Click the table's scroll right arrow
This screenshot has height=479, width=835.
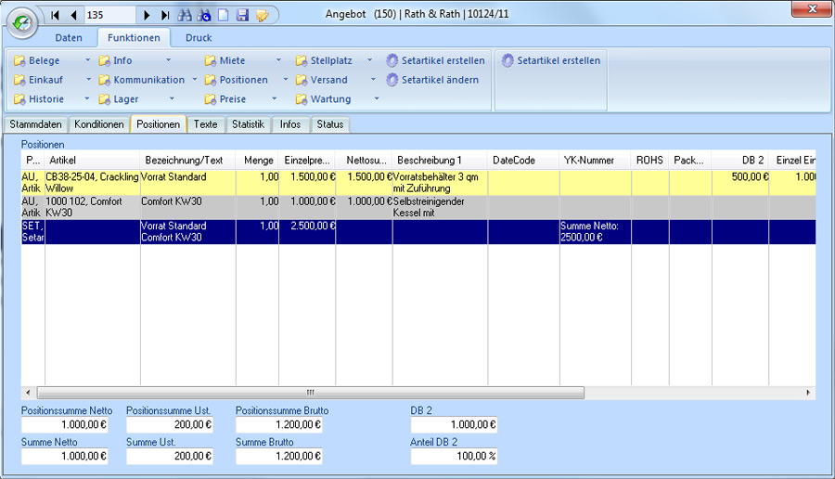click(808, 393)
